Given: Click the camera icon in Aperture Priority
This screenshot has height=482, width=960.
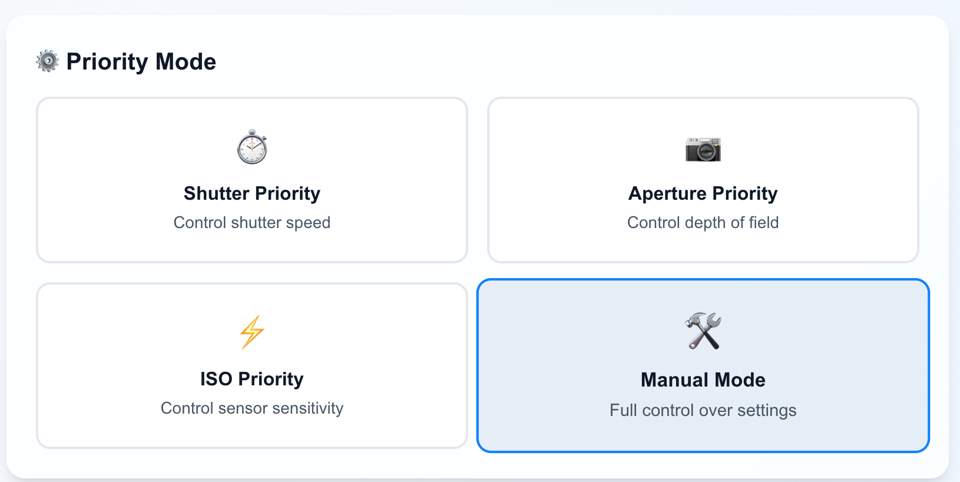Looking at the screenshot, I should pyautogui.click(x=703, y=149).
